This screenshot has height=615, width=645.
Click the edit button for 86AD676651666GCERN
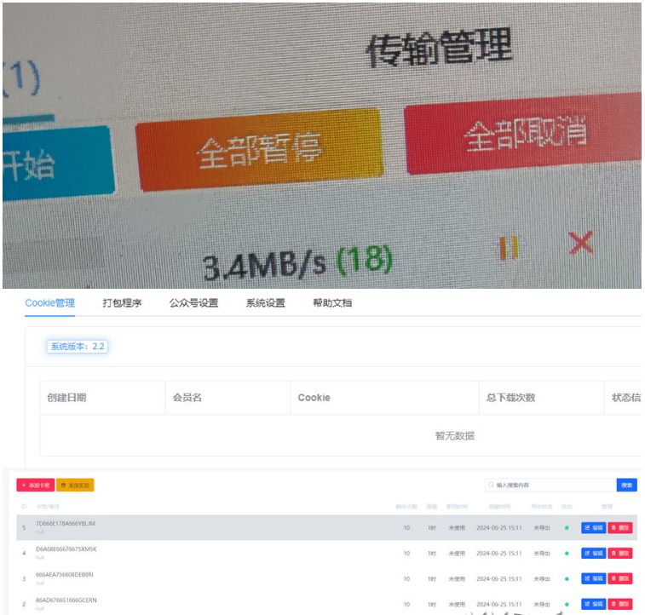(x=594, y=604)
